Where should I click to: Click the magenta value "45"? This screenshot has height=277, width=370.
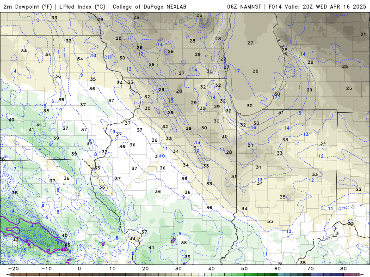tap(63, 249)
